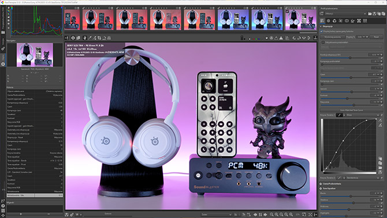Save current processing profile

pos(374,14)
